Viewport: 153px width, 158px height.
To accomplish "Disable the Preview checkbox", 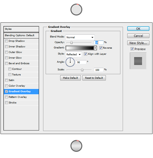I will 132,49.
